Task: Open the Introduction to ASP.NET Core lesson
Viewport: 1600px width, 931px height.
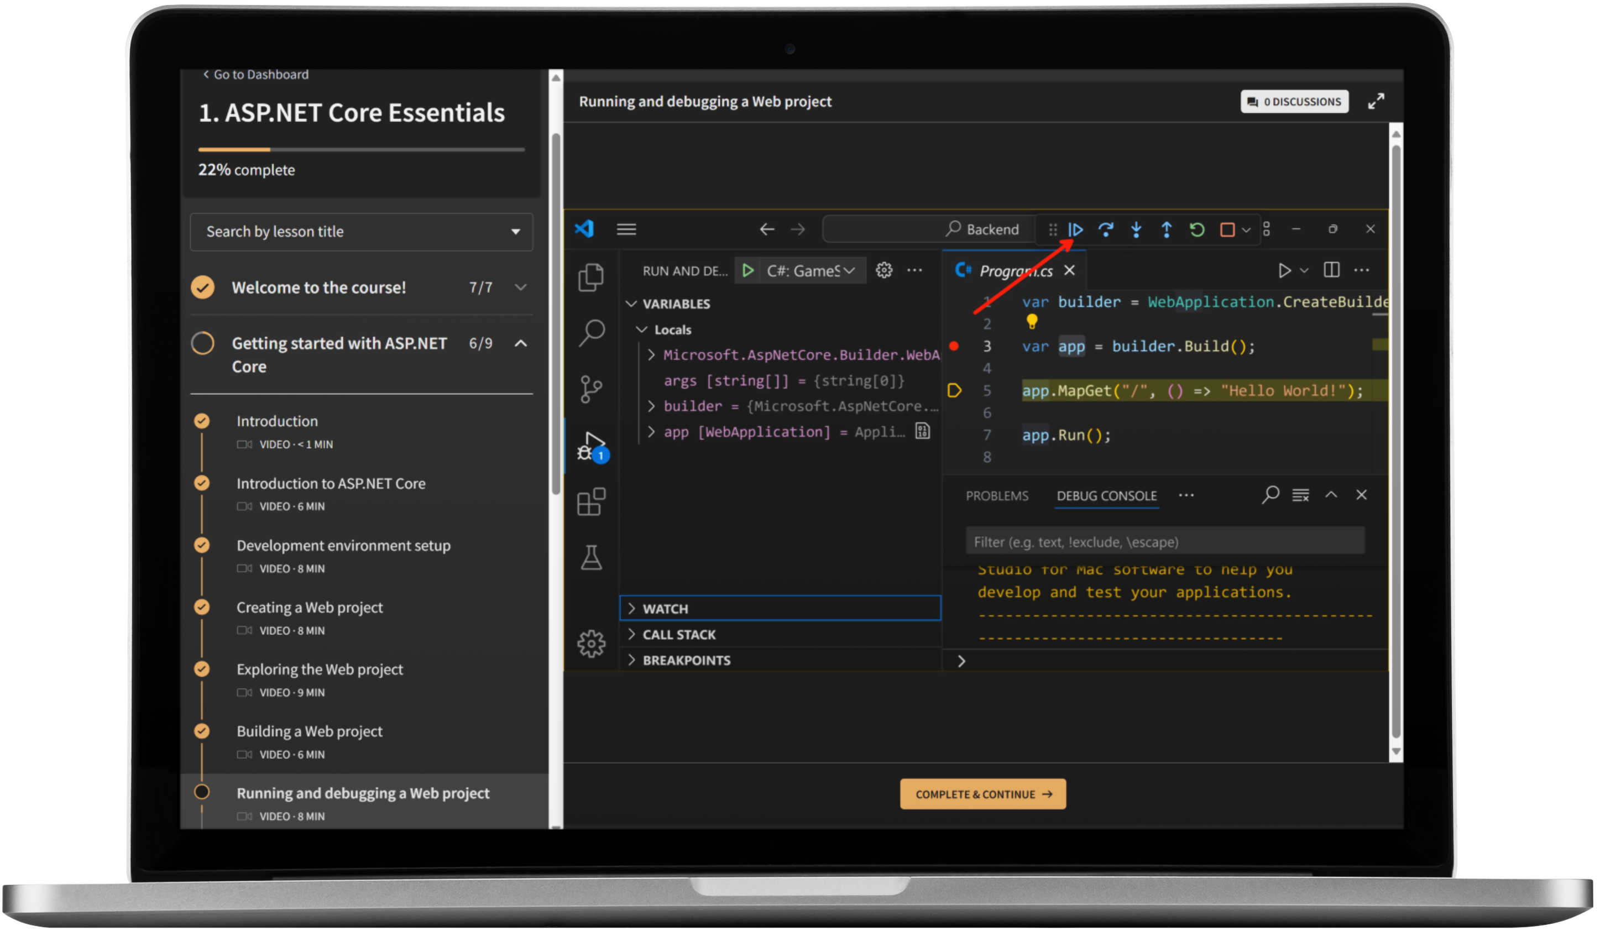Action: pyautogui.click(x=331, y=483)
